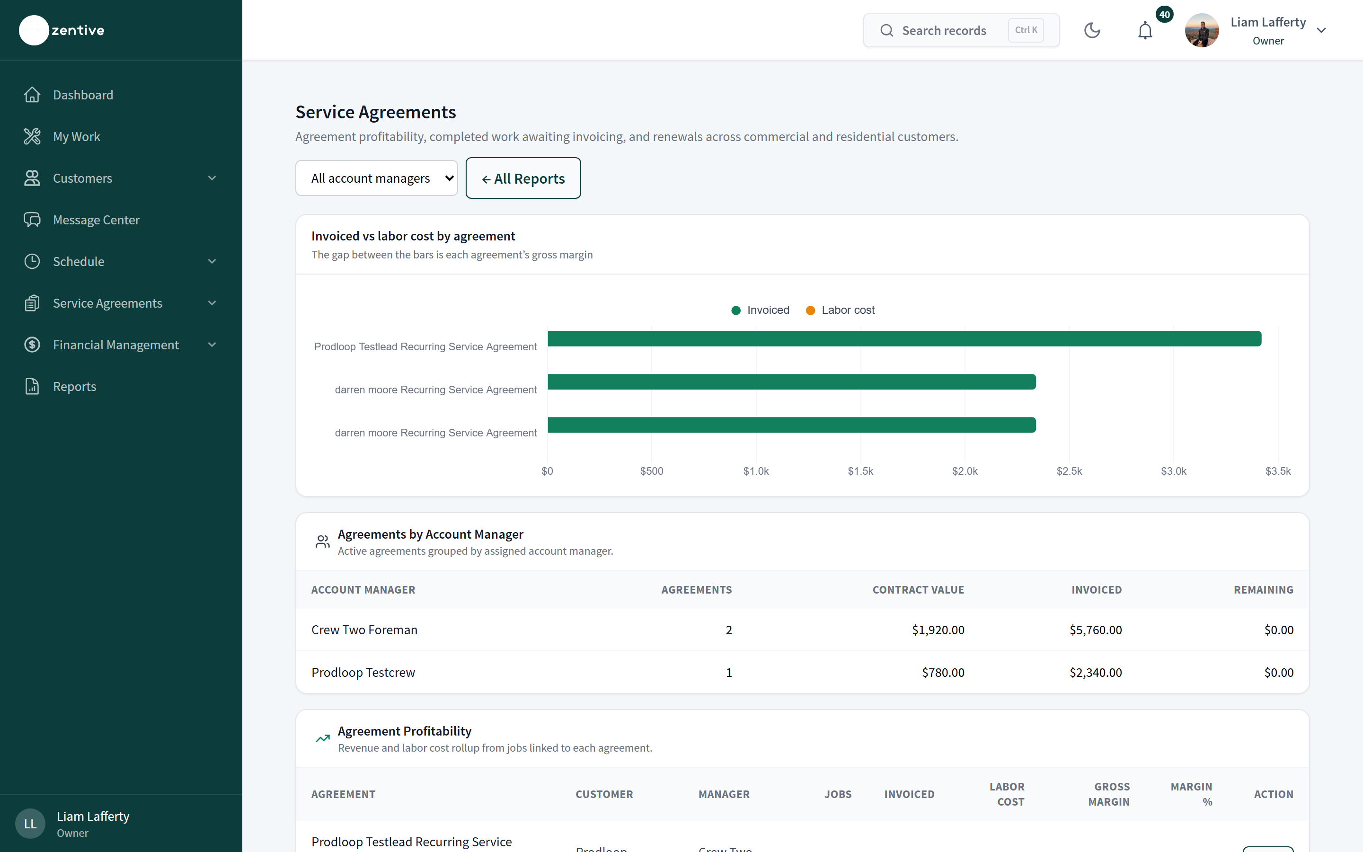Viewport: 1363px width, 852px height.
Task: Click Liam Lafferty name in sidebar footer
Action: (93, 816)
